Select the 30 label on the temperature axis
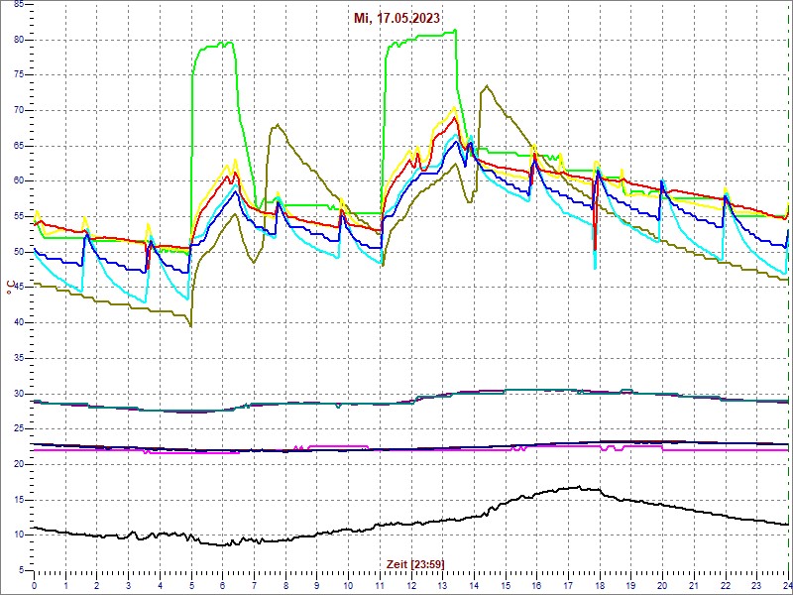Image resolution: width=793 pixels, height=595 pixels. pyautogui.click(x=18, y=394)
